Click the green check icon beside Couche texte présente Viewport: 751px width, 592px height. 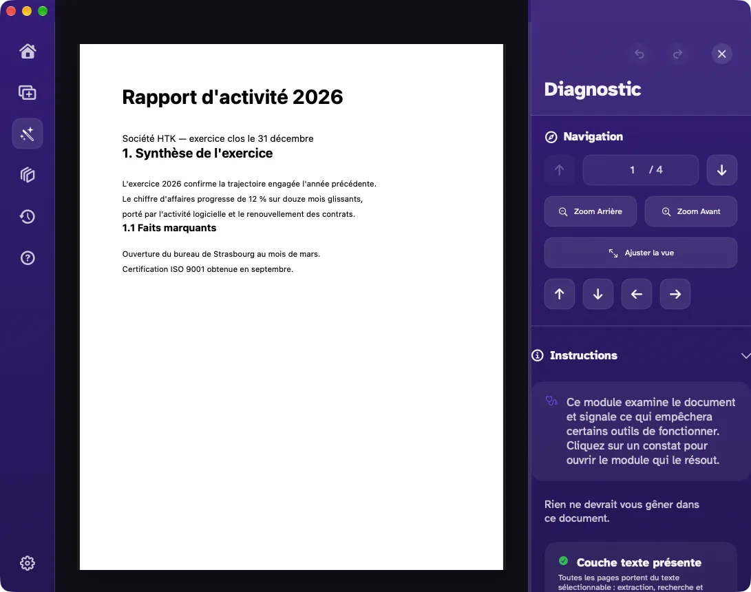click(x=563, y=561)
